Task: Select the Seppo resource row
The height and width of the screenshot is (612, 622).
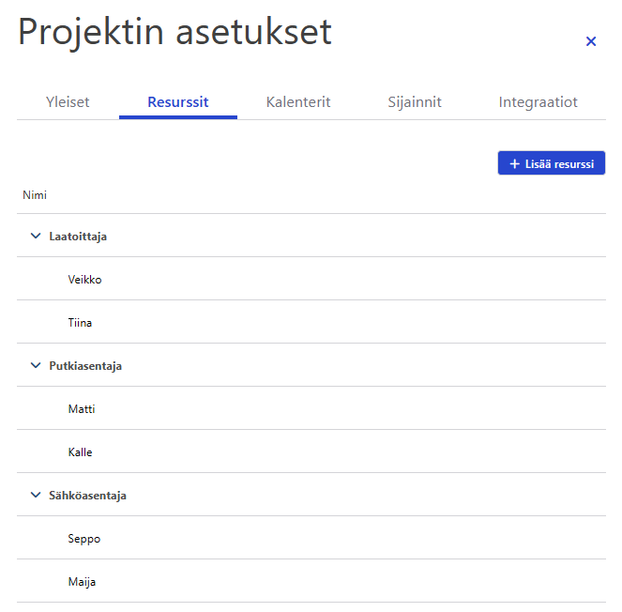Action: (84, 539)
